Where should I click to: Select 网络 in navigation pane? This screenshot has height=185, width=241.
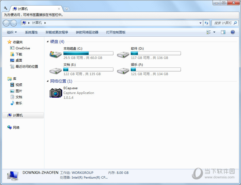pyautogui.click(x=13, y=127)
